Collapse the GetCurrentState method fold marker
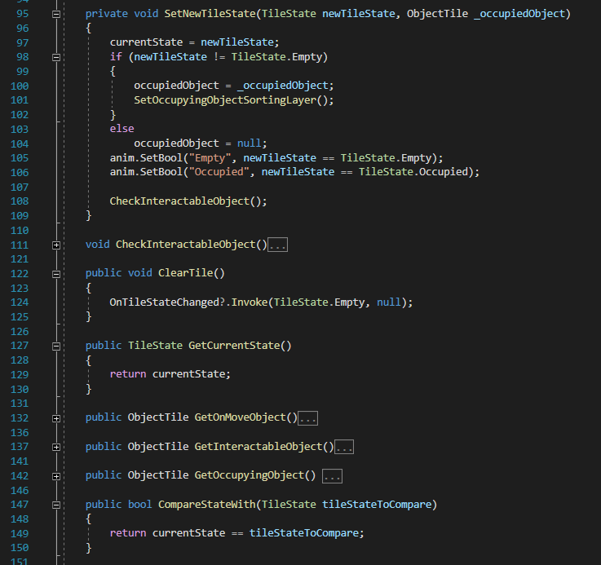The width and height of the screenshot is (601, 565). (56, 346)
